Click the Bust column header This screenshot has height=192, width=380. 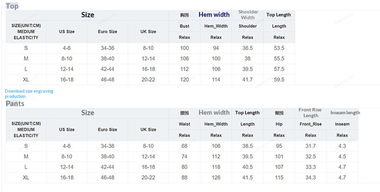pos(184,26)
